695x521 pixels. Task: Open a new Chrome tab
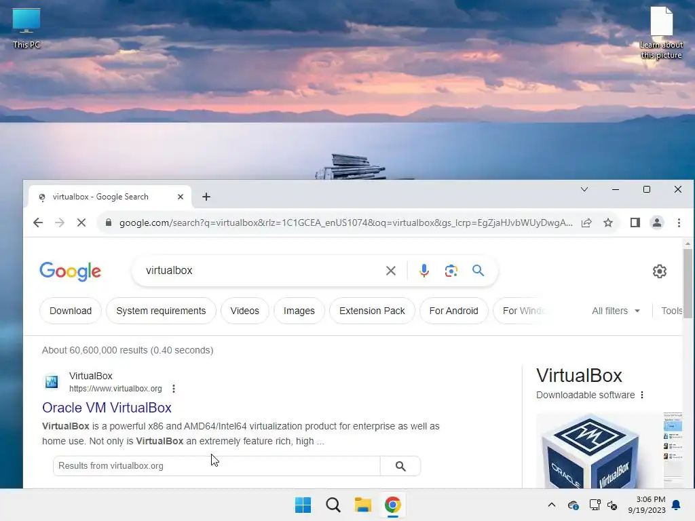pos(206,197)
